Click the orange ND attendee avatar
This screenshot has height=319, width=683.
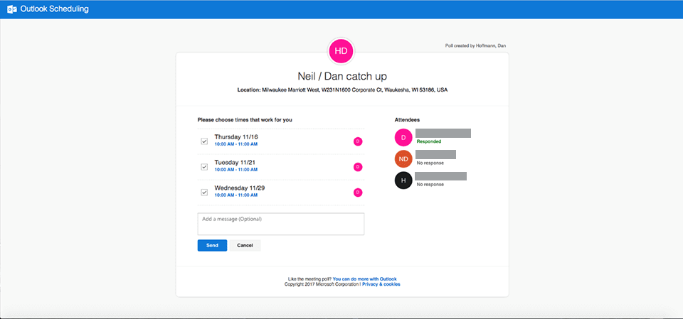pos(403,158)
